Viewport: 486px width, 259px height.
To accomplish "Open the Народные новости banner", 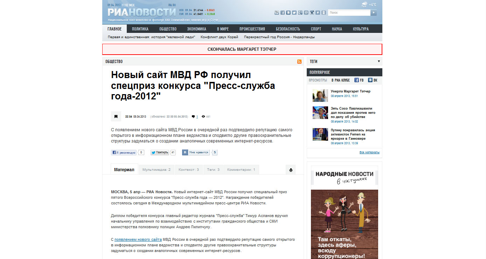I will pyautogui.click(x=345, y=212).
